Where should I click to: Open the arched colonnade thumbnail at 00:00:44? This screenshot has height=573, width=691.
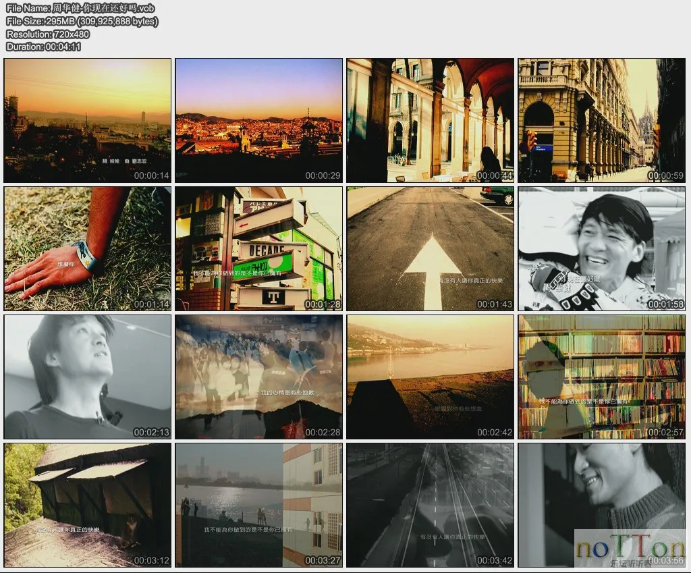click(431, 120)
